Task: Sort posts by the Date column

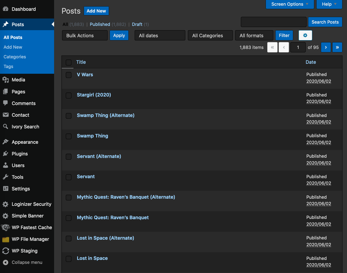Action: [x=311, y=62]
